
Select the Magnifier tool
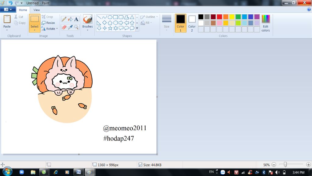(76, 27)
